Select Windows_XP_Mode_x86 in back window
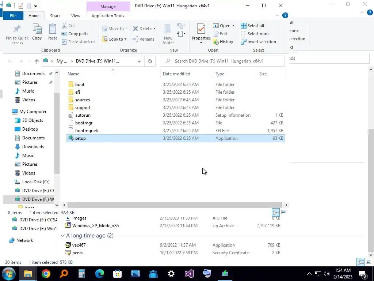 click(x=95, y=226)
